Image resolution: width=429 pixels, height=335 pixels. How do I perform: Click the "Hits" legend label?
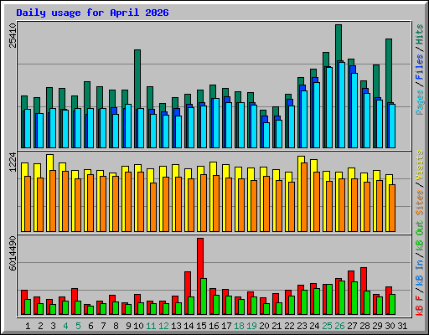click(x=420, y=34)
